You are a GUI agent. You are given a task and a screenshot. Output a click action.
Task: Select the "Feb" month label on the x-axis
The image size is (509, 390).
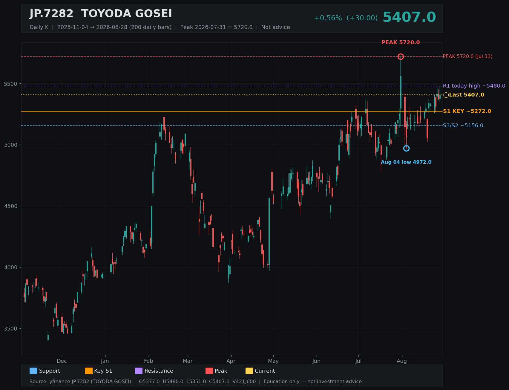tap(148, 361)
